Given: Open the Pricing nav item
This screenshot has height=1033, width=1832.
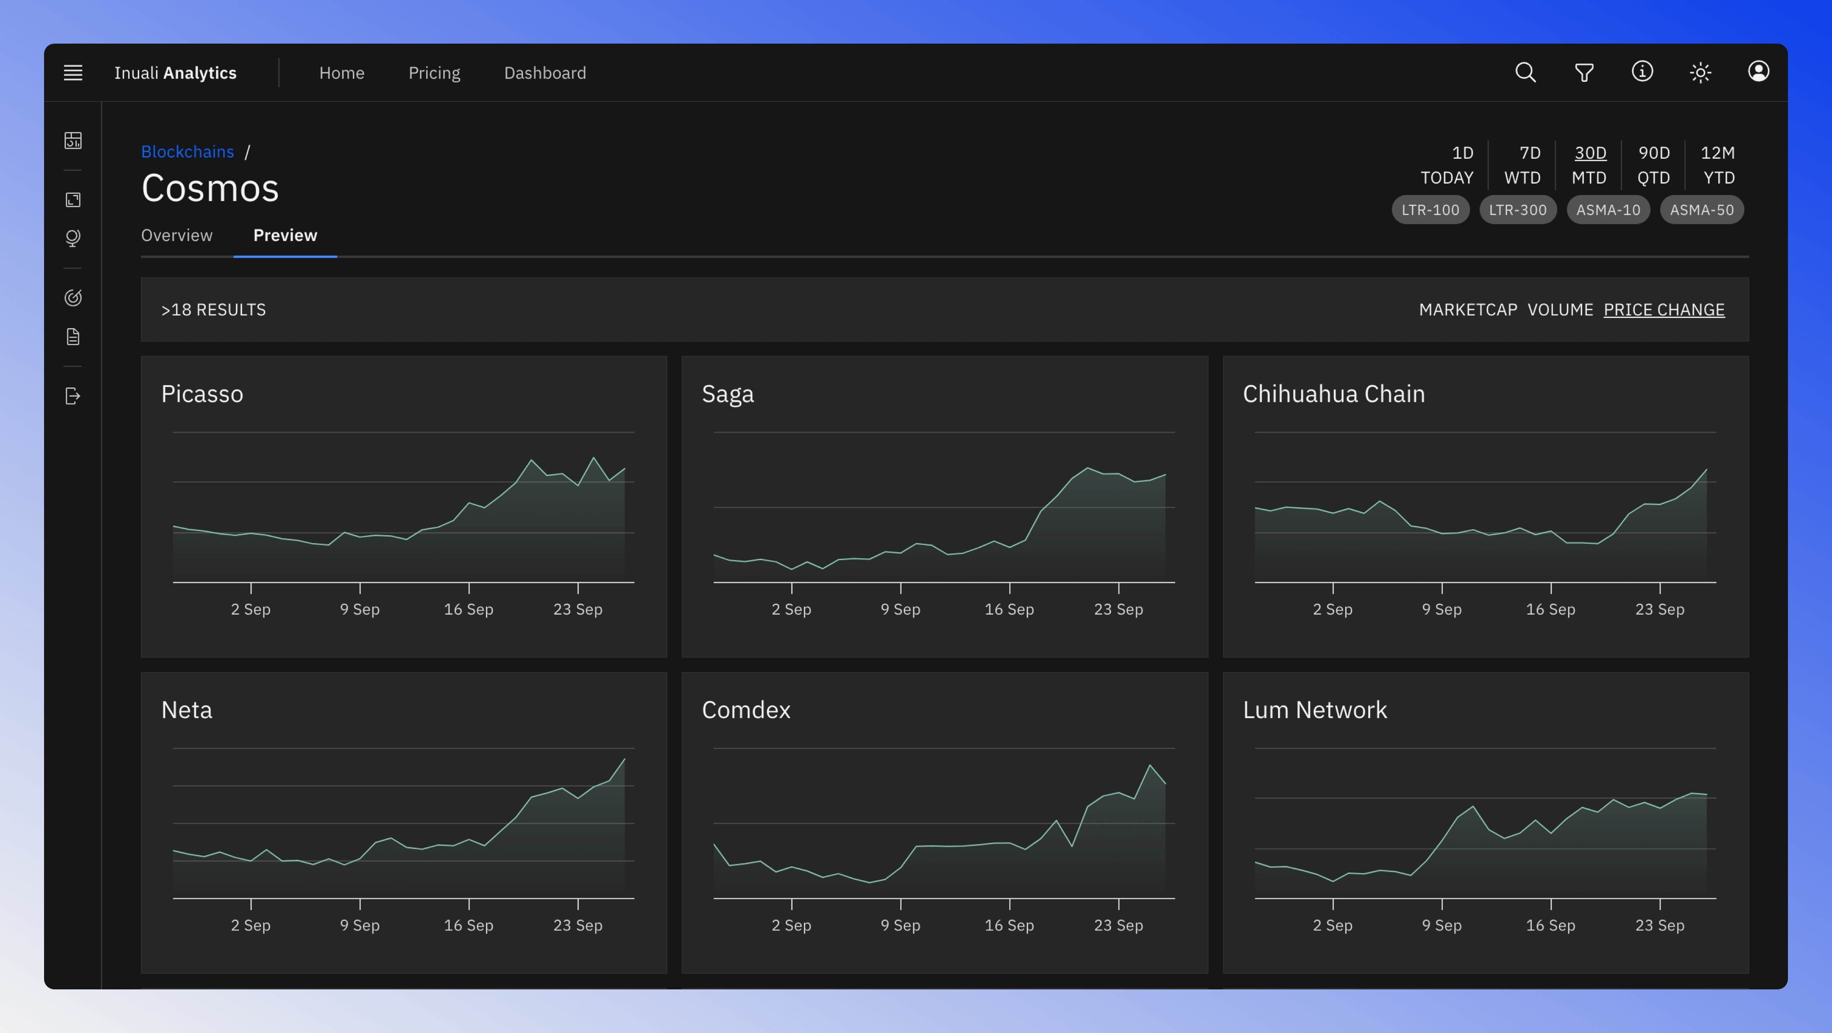Looking at the screenshot, I should click(434, 73).
